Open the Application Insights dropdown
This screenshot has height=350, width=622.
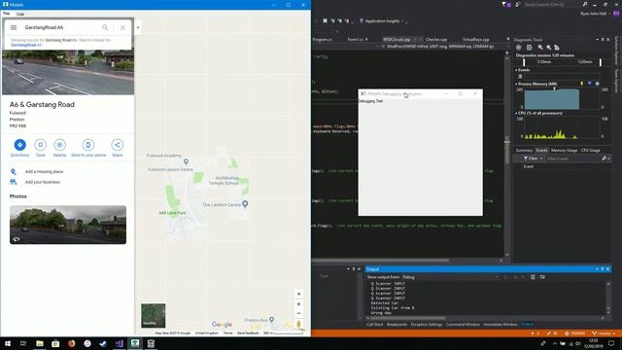(x=382, y=21)
